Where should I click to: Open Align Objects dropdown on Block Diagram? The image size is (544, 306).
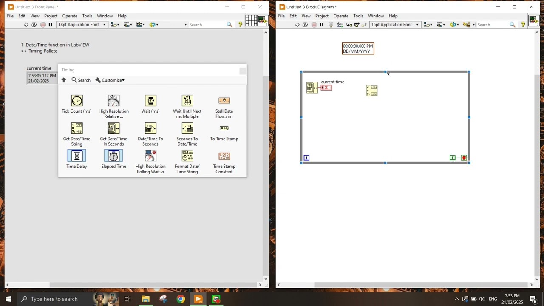(428, 25)
